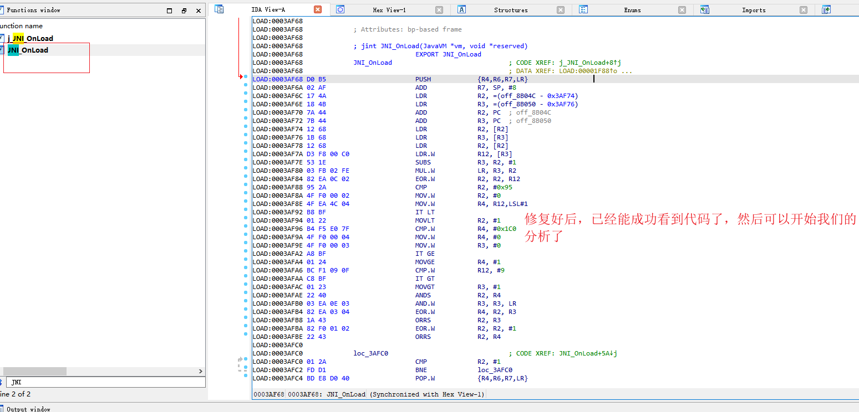Click the JNI filter search field
This screenshot has height=412, width=859.
(x=105, y=382)
